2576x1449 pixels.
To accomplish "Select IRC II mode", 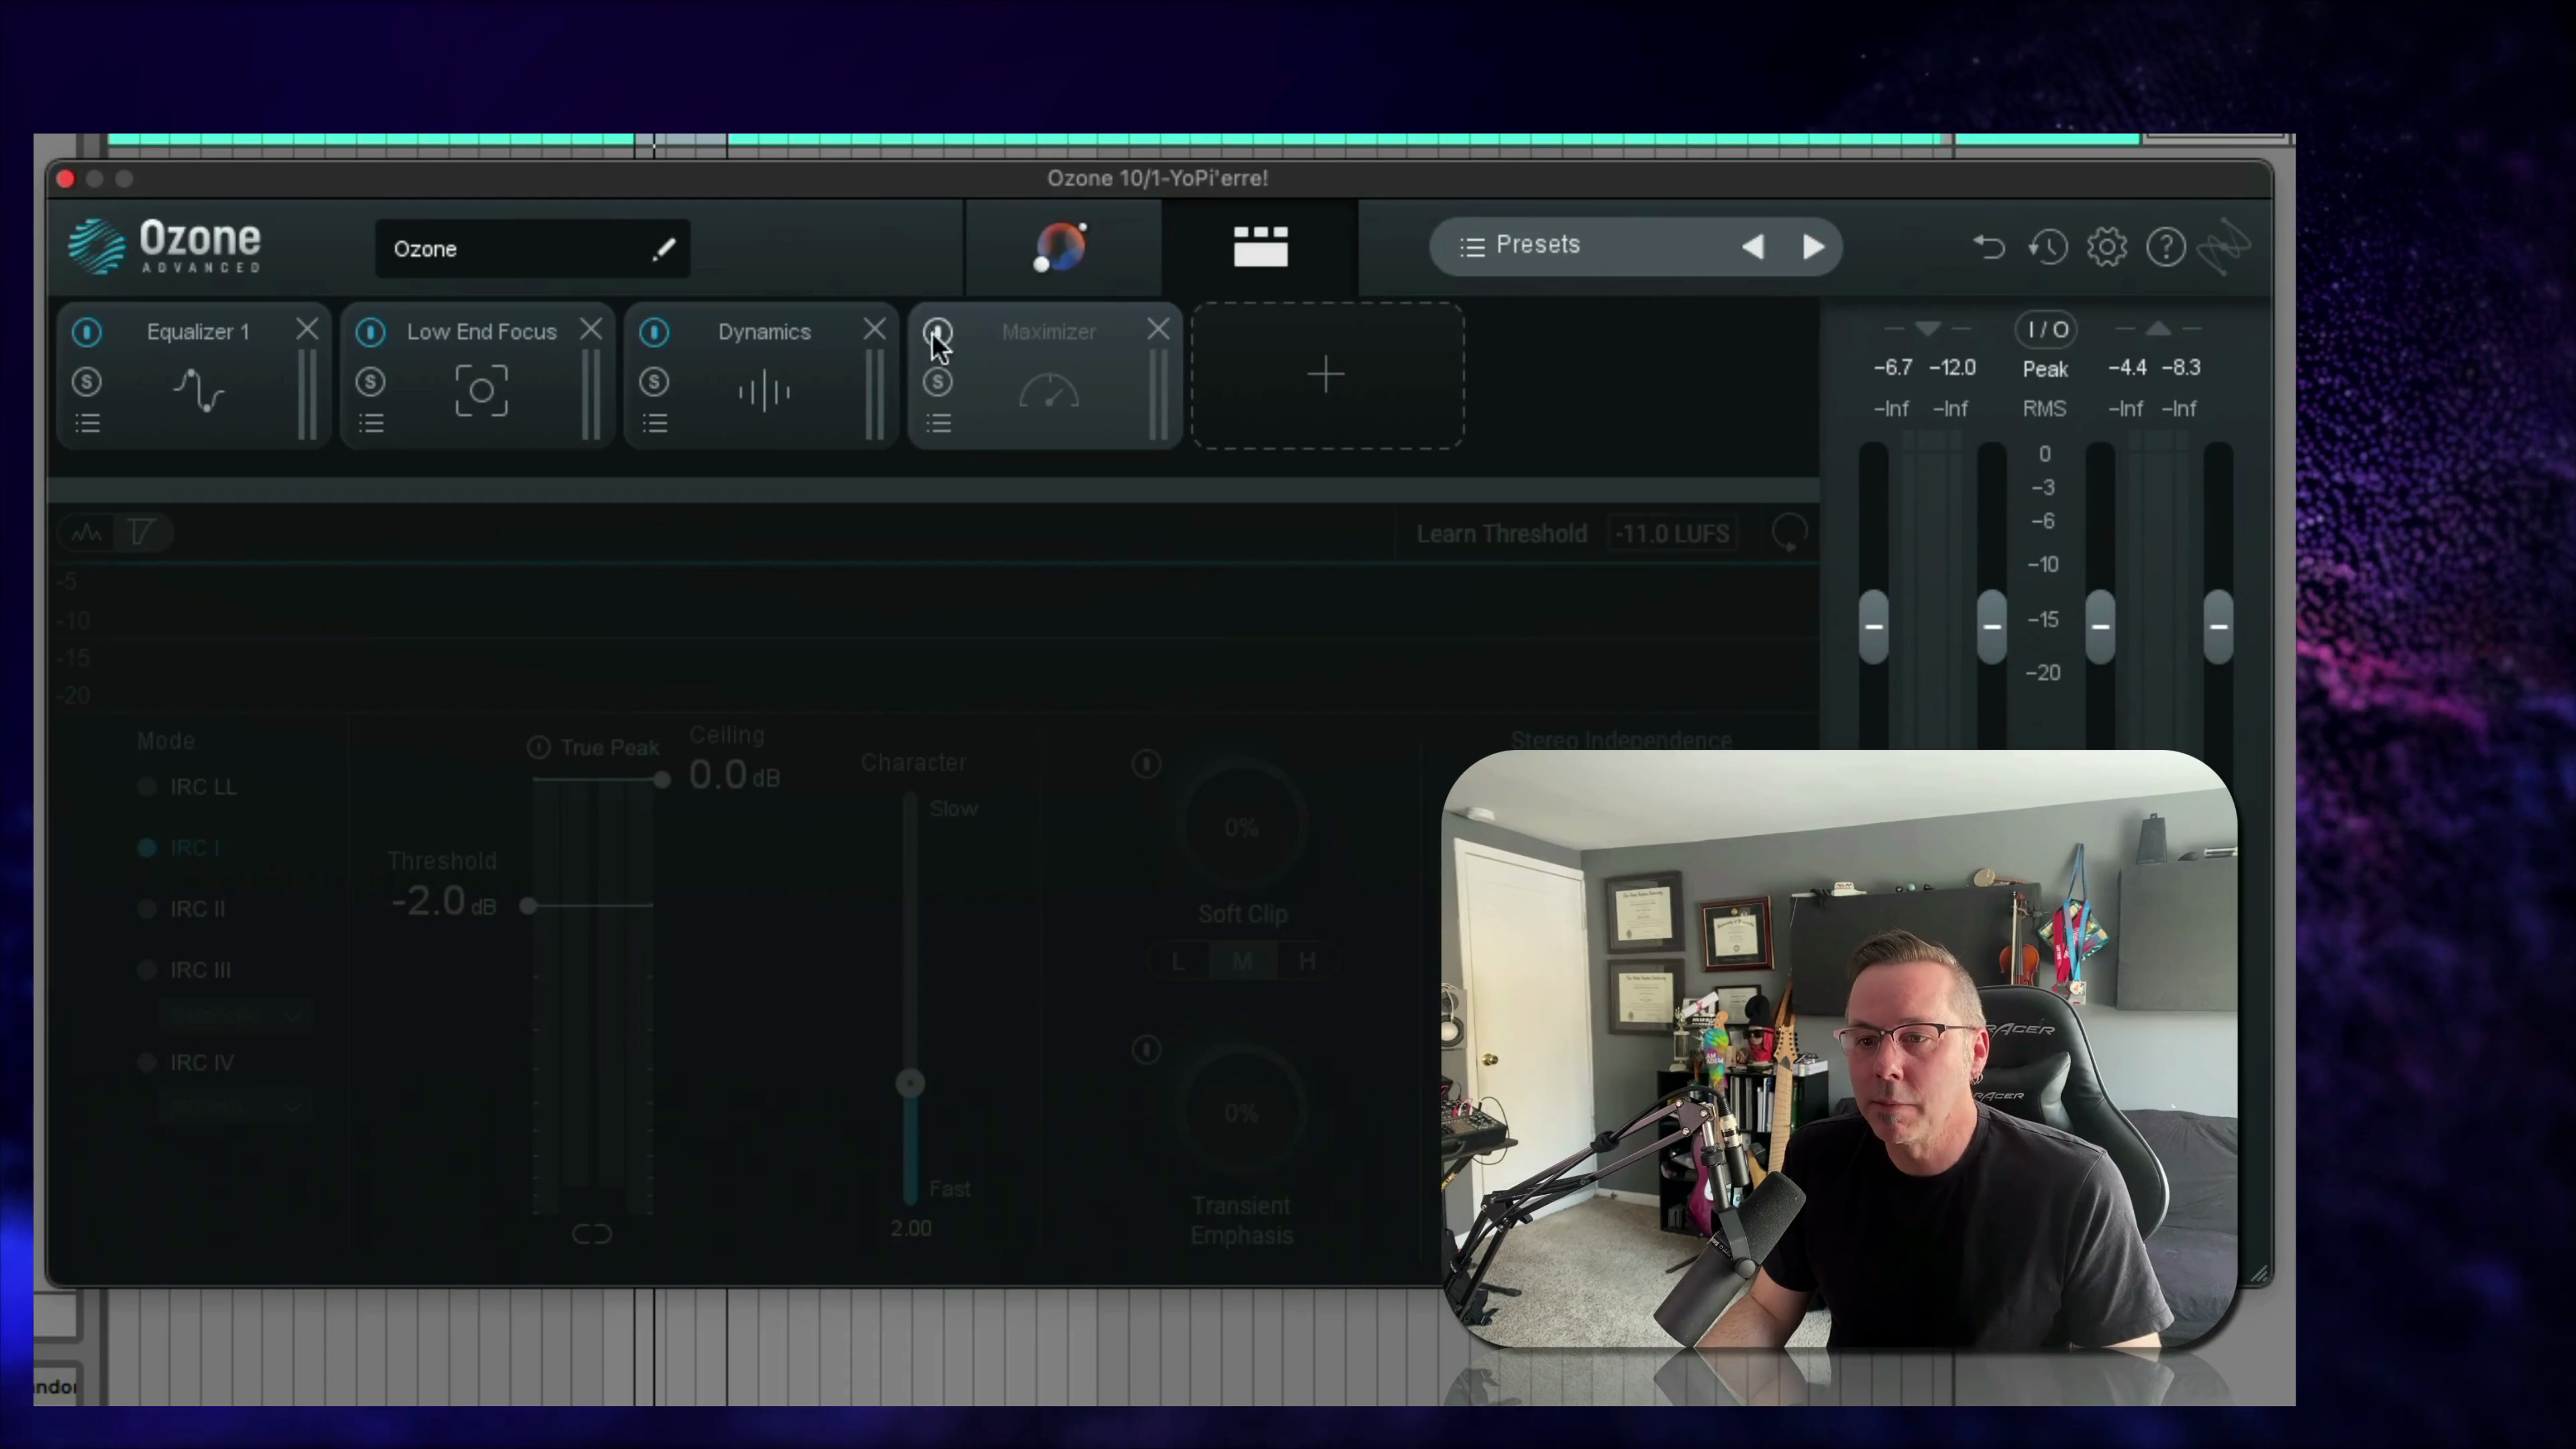I will [182, 909].
